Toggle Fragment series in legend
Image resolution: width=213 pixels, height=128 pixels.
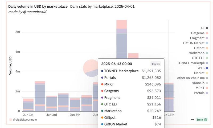click(199, 38)
